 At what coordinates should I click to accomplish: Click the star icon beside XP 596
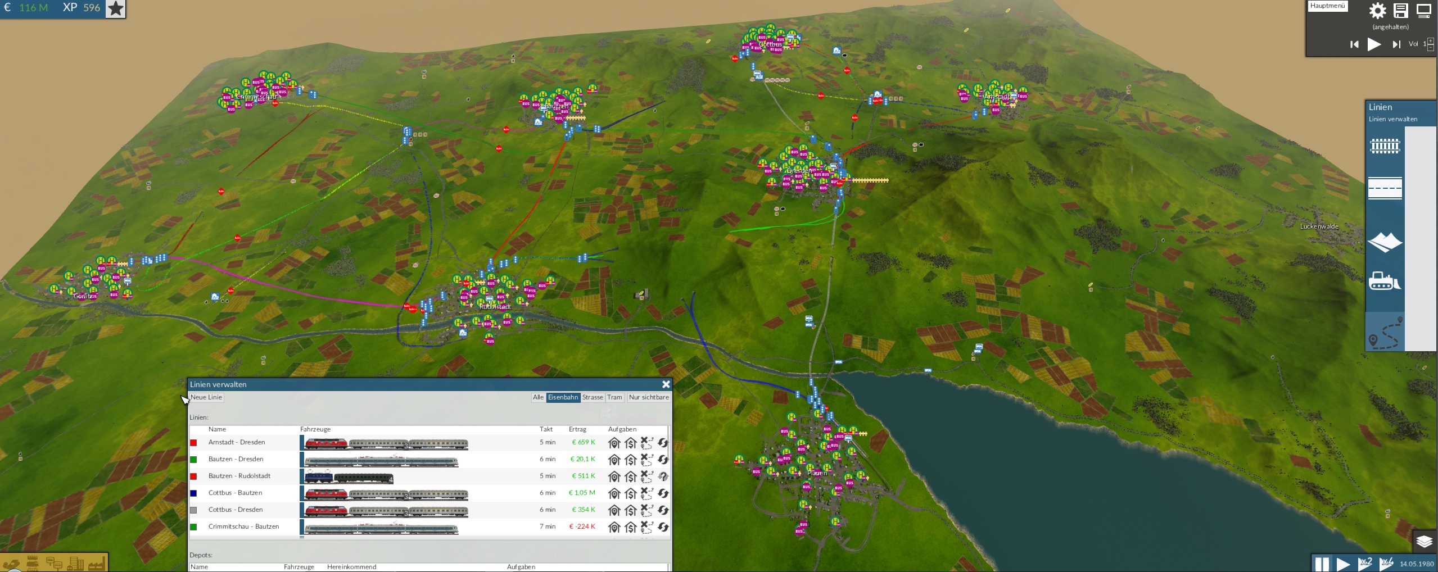tap(116, 9)
